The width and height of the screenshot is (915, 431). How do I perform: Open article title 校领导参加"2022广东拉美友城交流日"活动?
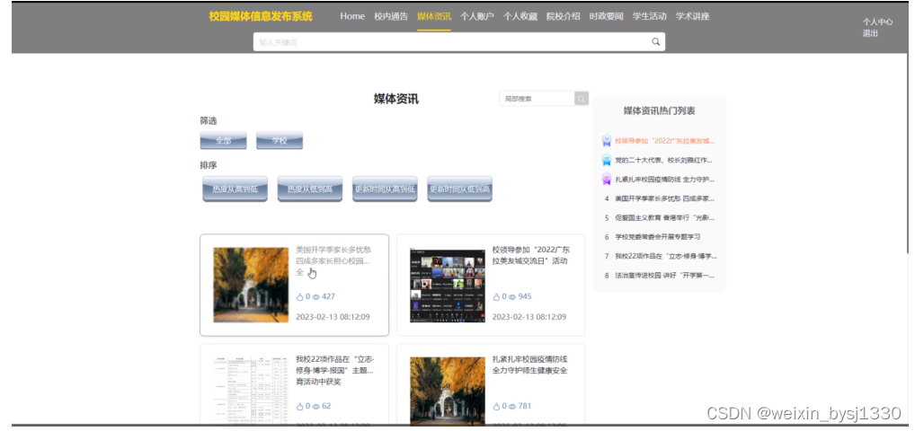tap(531, 255)
